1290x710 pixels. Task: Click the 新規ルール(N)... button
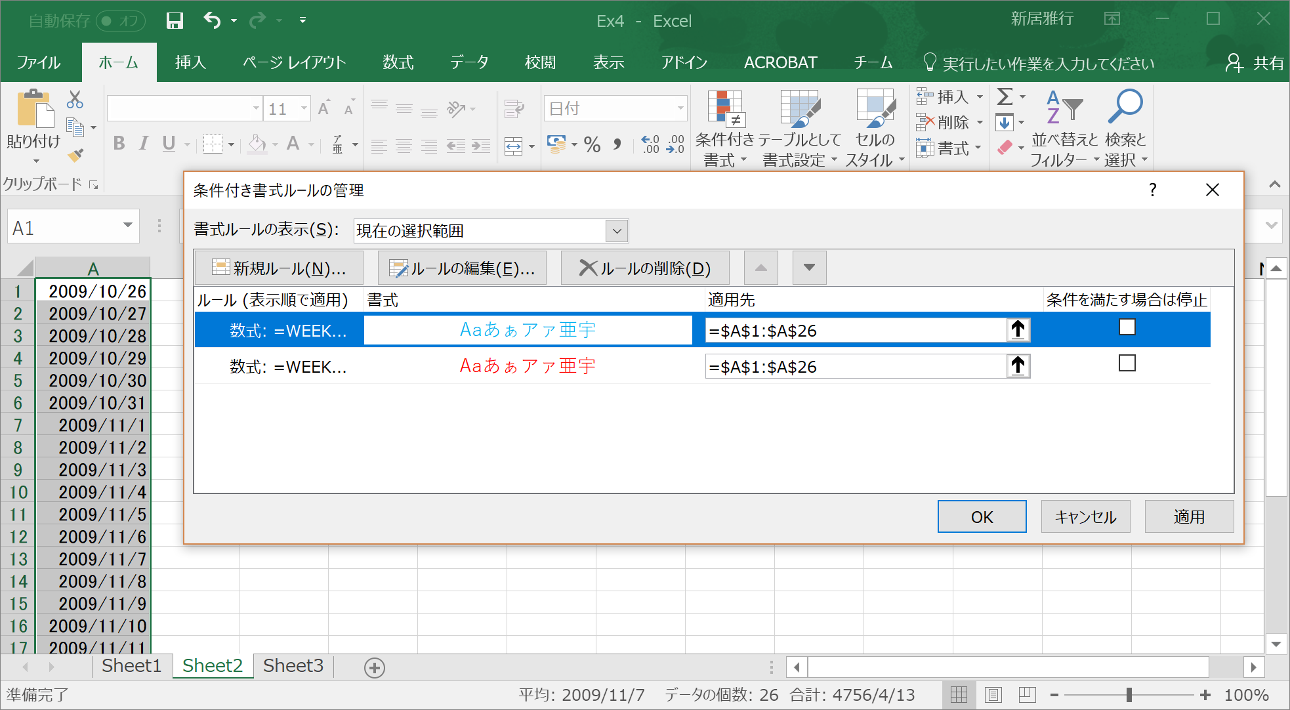point(279,268)
